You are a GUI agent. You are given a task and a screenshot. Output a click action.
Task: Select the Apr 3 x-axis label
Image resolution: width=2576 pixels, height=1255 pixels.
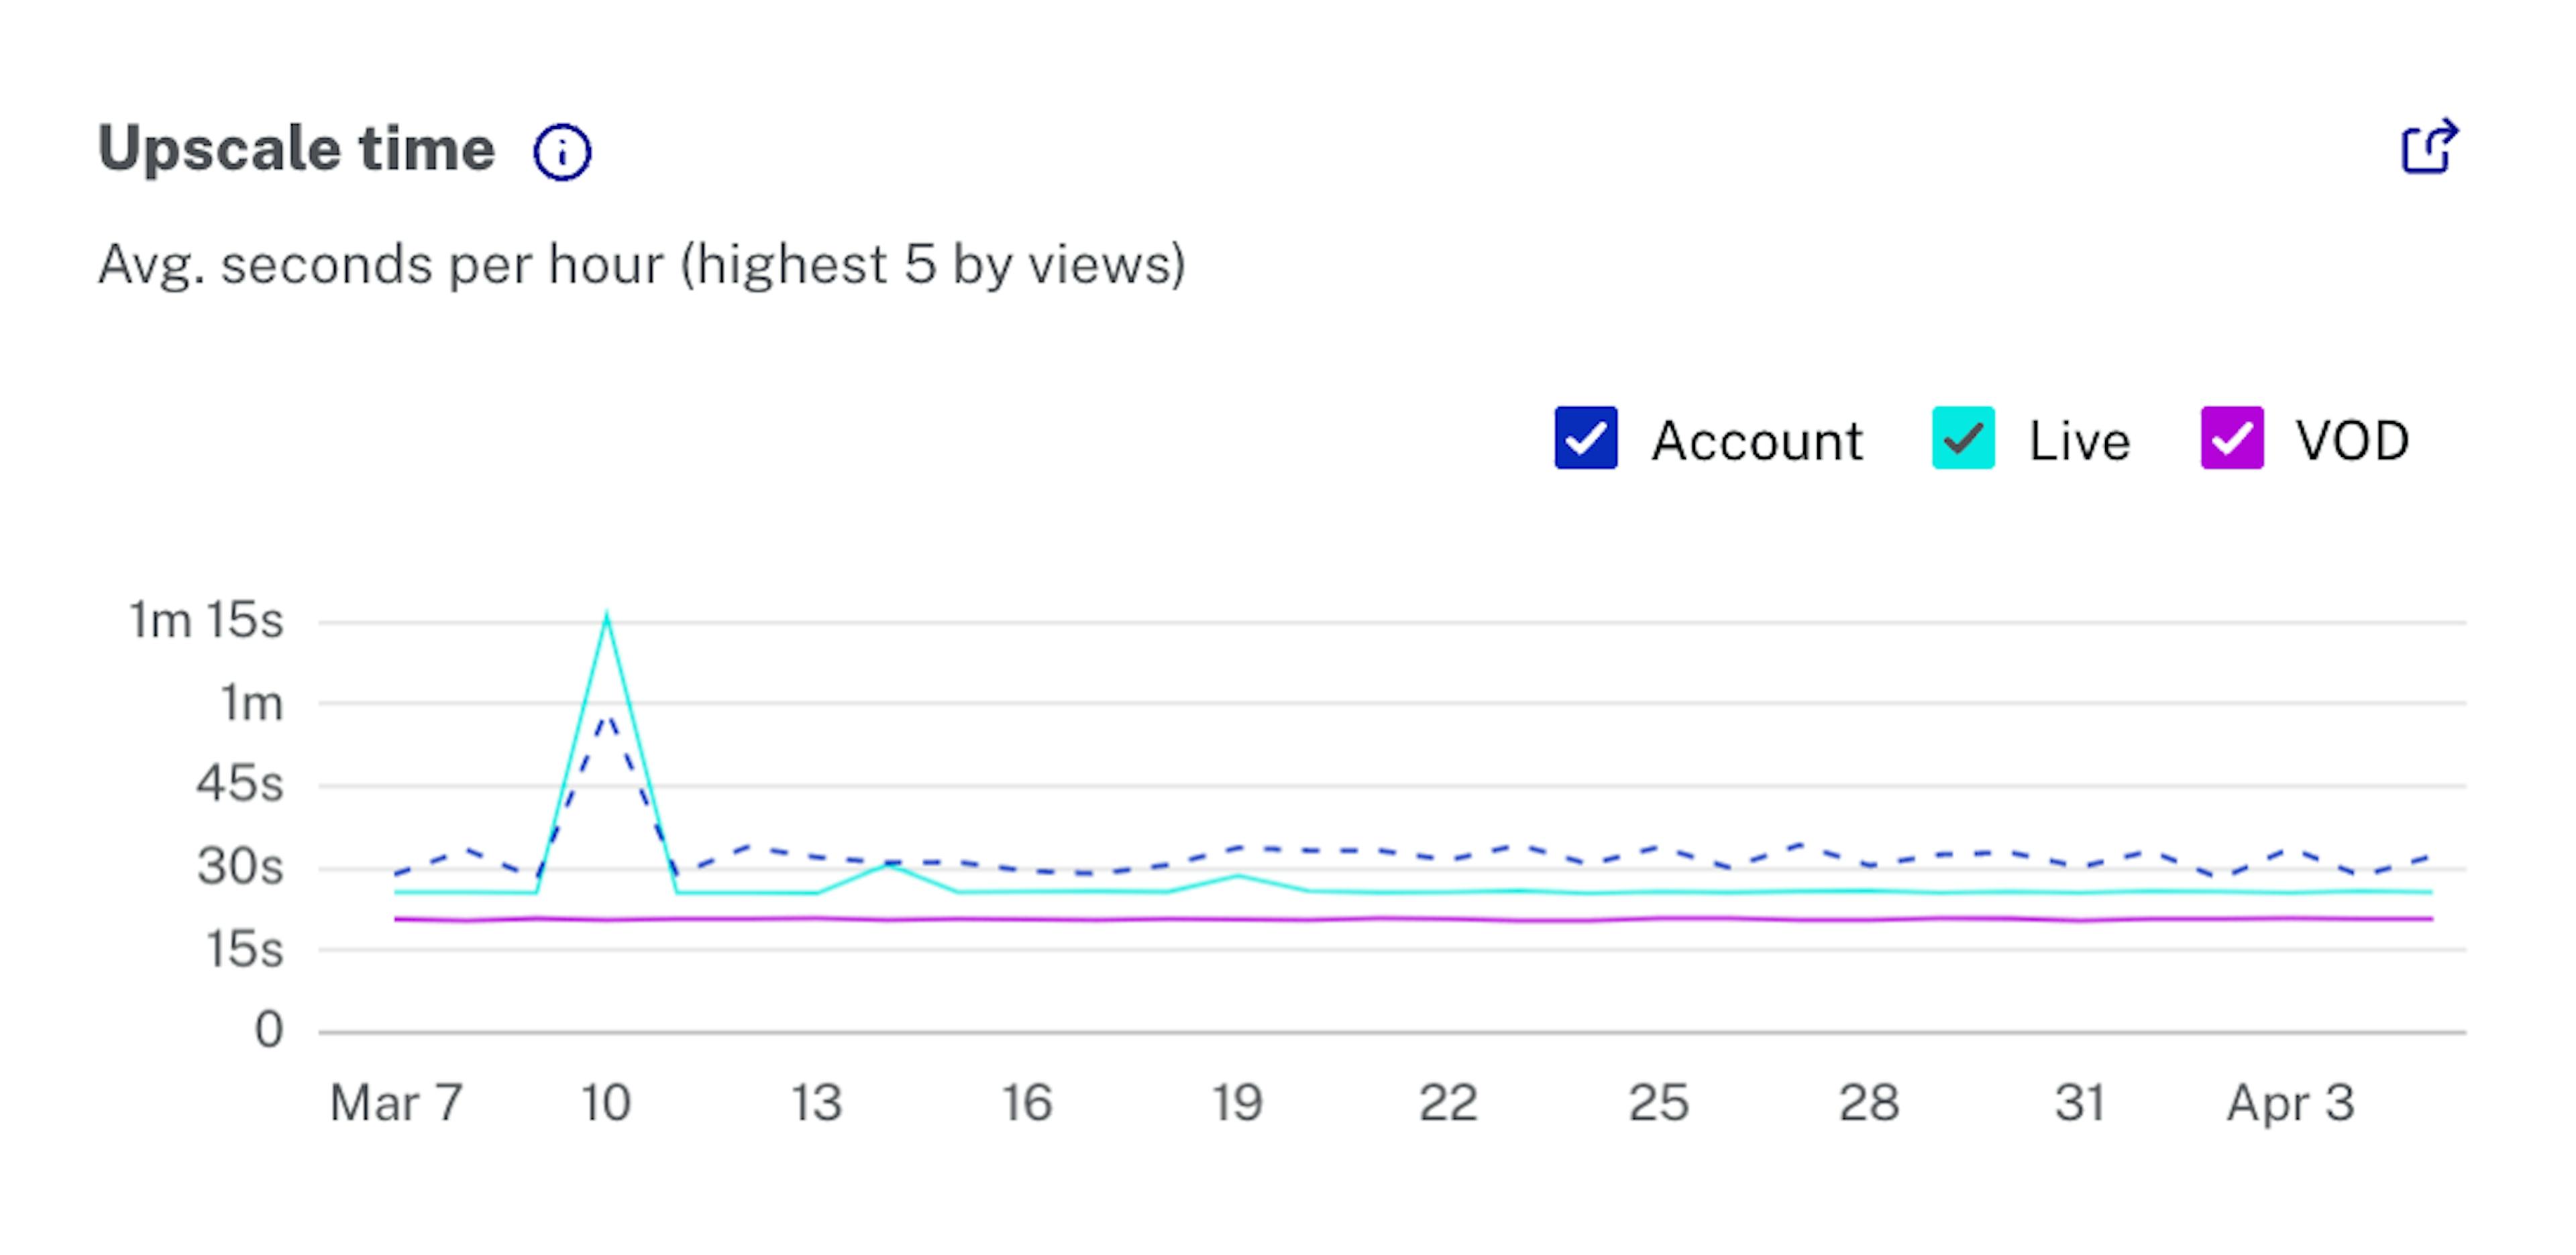2289,1103
